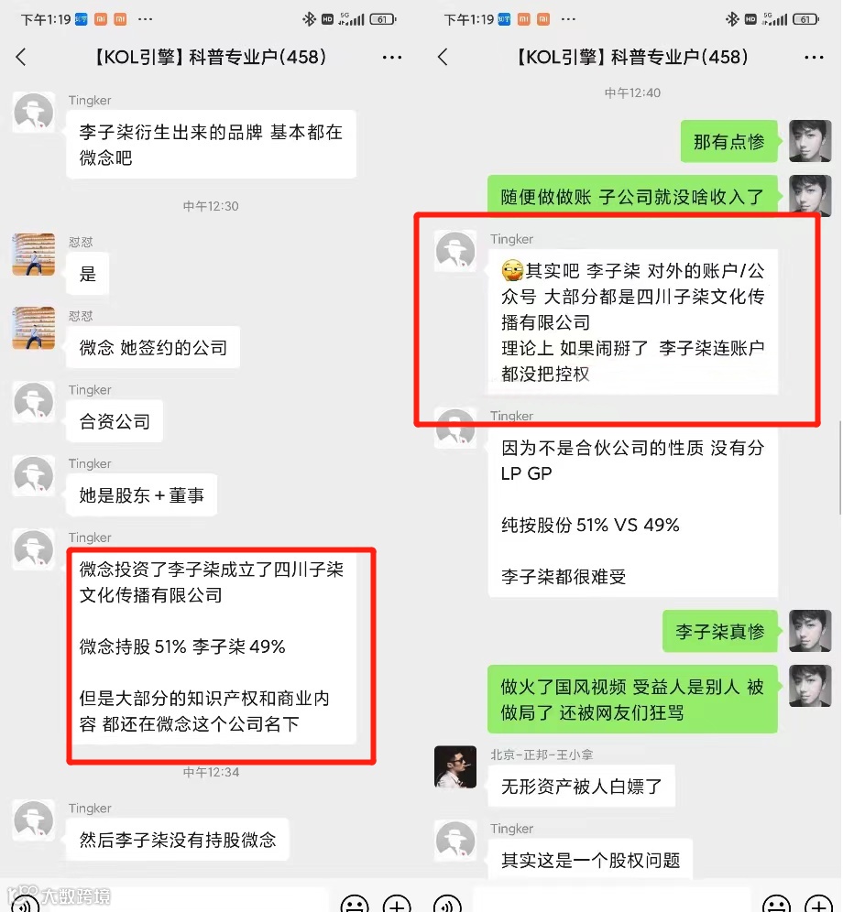Open 北京-正邦-王小拿 profile avatar
This screenshot has height=912, width=843.
[455, 767]
